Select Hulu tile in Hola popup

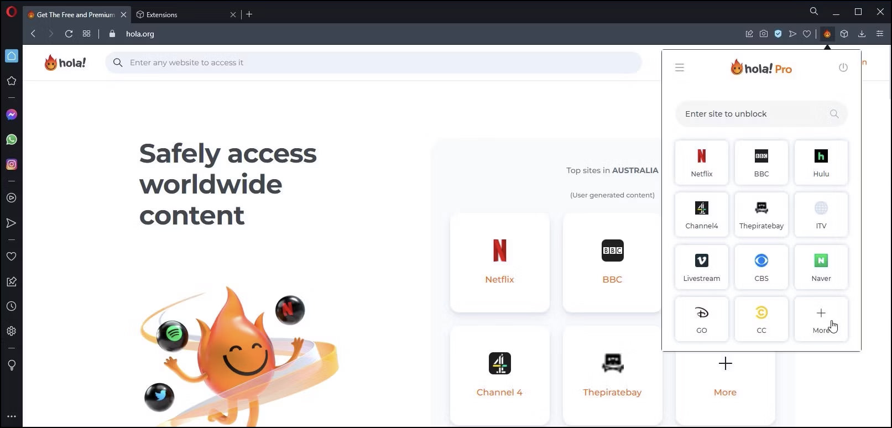pyautogui.click(x=821, y=163)
